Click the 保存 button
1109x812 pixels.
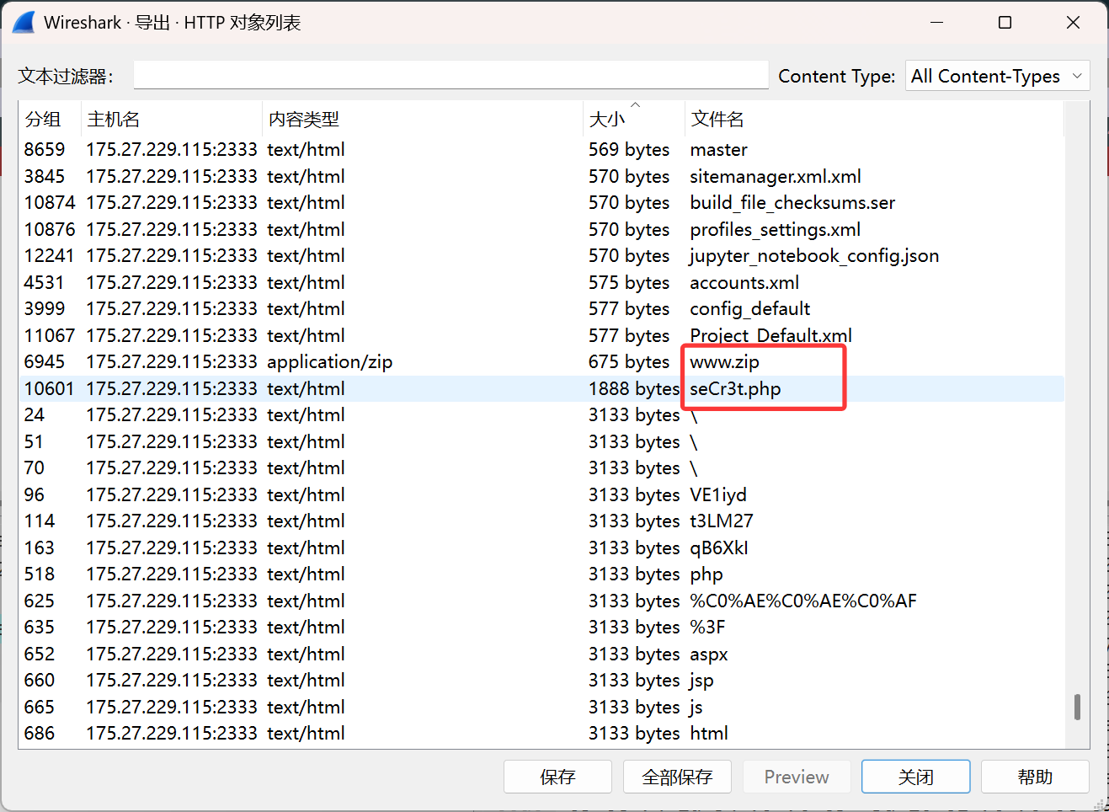tap(557, 777)
